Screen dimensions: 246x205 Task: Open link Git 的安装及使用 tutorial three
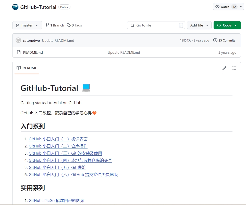click(x=65, y=153)
